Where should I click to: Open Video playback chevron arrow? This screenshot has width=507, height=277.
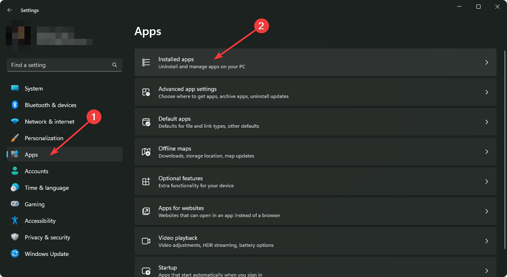487,241
